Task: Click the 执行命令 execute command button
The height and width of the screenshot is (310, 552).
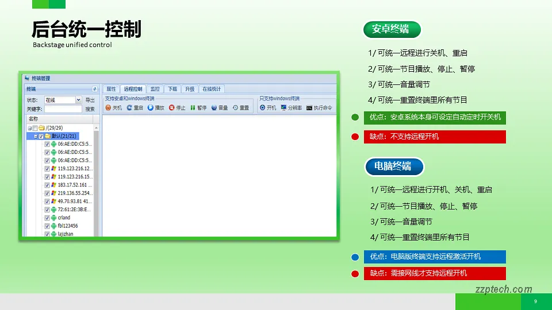Action: pos(319,108)
